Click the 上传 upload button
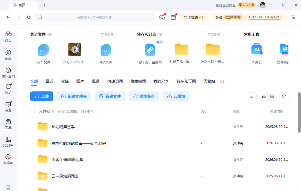Viewport: 301px width, 191px height. (x=42, y=96)
